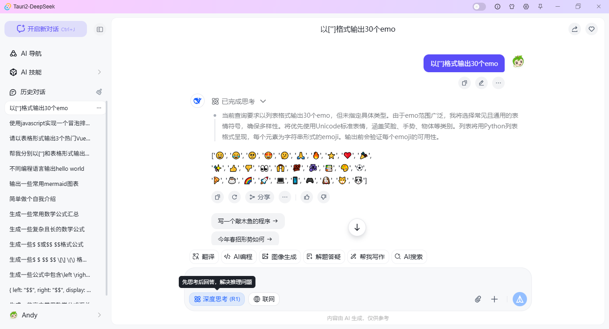
Task: Dislike the AI response with the thumbs-down icon
Action: point(324,197)
